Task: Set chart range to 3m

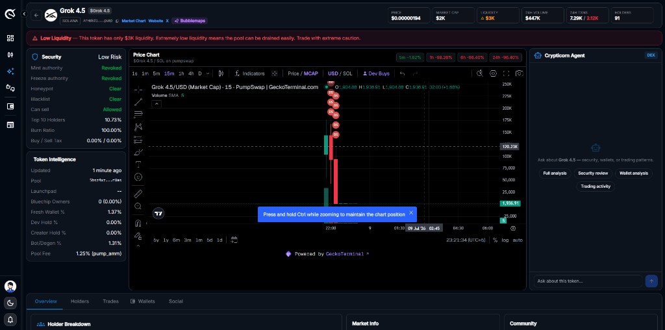Action: (188, 240)
